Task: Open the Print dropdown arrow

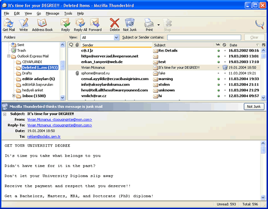Action: coord(158,25)
